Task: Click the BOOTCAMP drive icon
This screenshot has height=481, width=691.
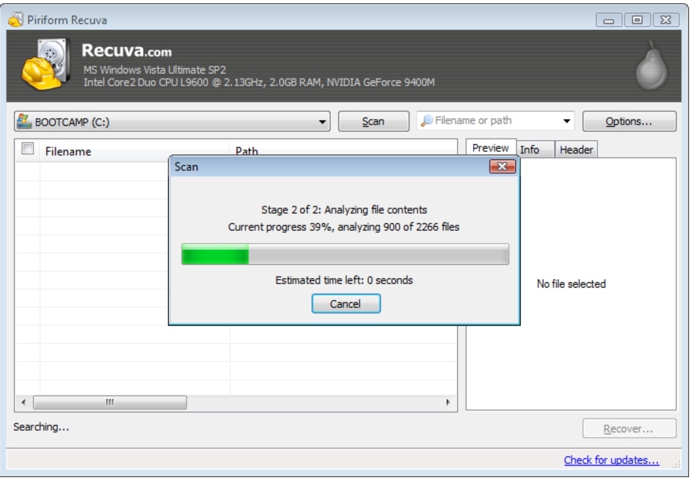Action: [24, 121]
